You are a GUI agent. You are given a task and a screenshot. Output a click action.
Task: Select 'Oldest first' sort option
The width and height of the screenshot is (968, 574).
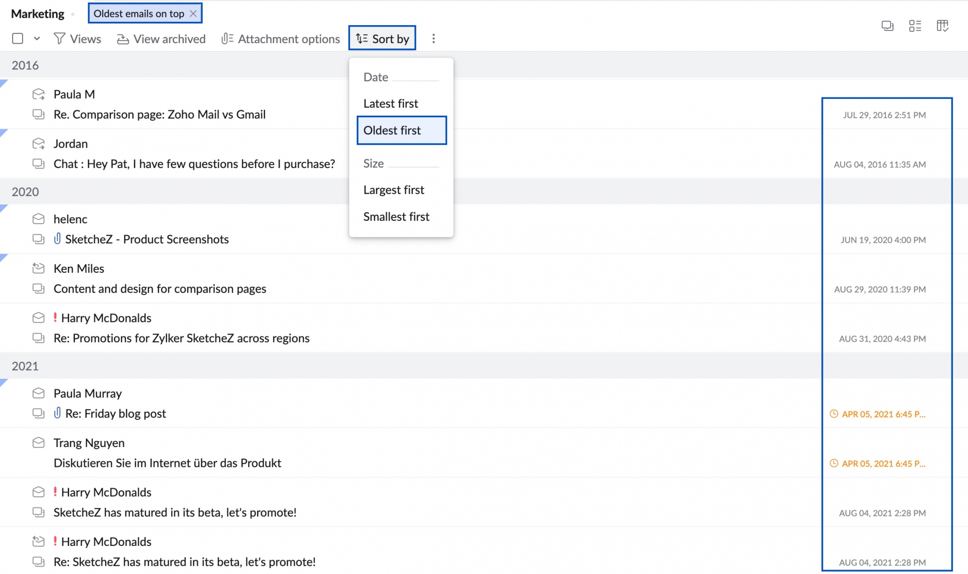(x=392, y=130)
